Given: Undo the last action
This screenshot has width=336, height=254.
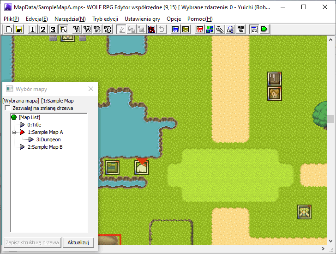Looking at the screenshot, I should click(x=162, y=30).
